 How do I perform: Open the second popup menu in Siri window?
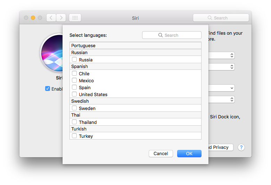pyautogui.click(x=222, y=67)
